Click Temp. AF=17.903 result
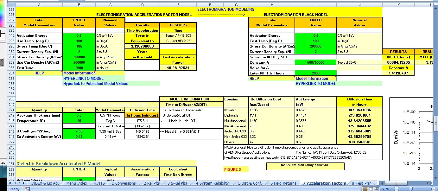This screenshot has width=438, height=191. 178,36
